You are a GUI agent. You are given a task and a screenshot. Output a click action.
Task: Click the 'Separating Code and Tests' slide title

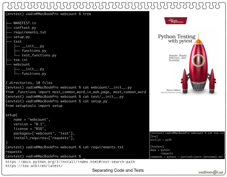[118, 170]
